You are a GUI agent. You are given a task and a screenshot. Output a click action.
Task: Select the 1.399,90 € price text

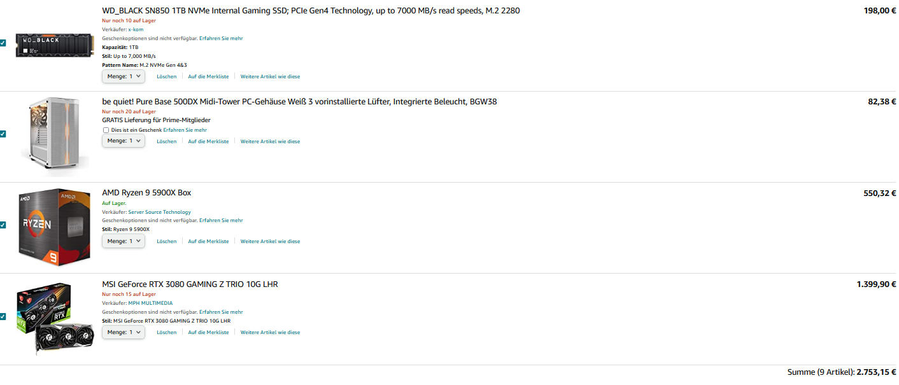click(x=876, y=284)
